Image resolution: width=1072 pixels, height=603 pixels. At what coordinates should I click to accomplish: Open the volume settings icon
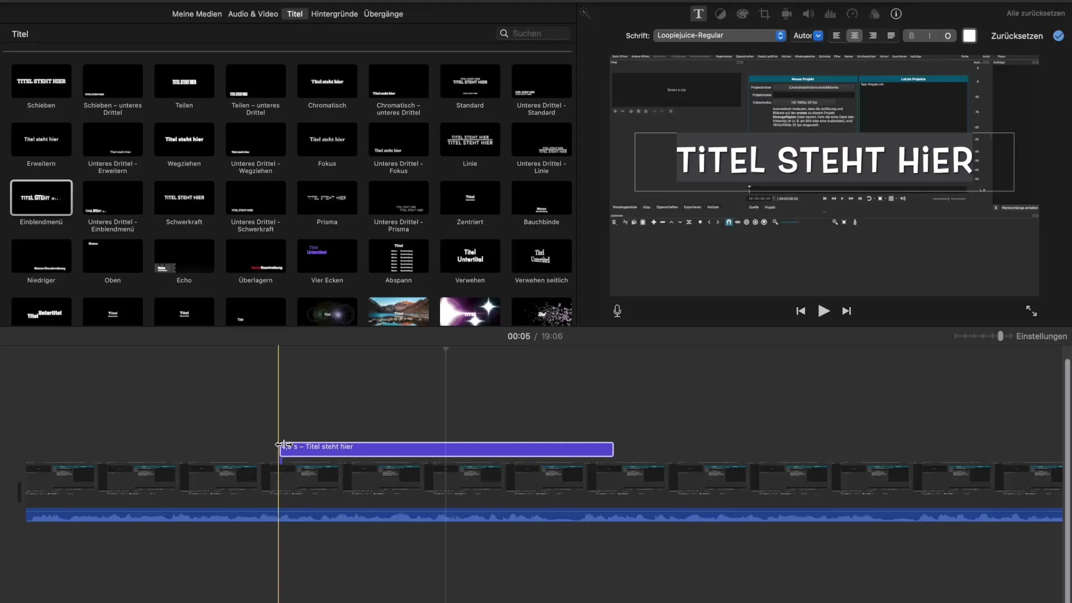click(808, 14)
